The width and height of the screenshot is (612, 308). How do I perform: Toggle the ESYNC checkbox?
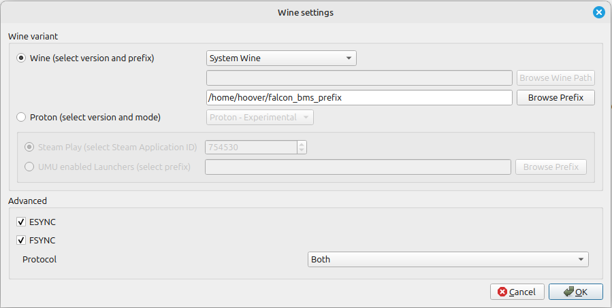[x=21, y=222]
